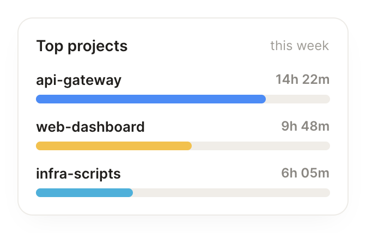The image size is (366, 233).
Task: Click the empty track of infra-scripts bar
Action: [x=231, y=193]
